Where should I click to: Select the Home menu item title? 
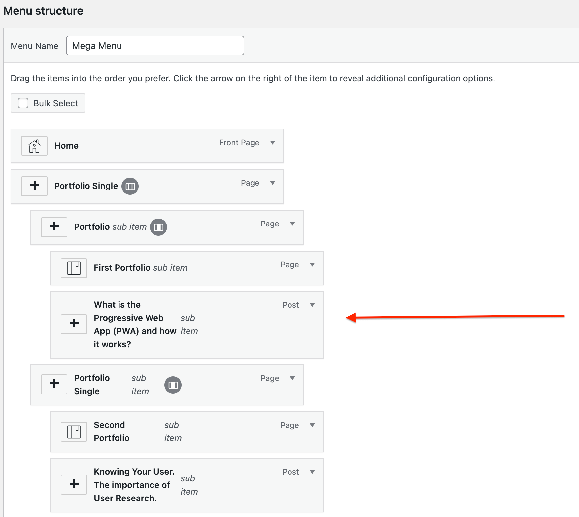point(66,146)
